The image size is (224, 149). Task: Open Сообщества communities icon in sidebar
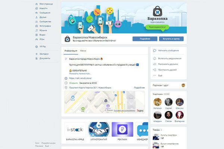coord(37,22)
